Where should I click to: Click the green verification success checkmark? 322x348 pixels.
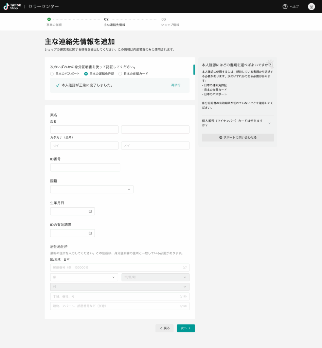(x=57, y=85)
